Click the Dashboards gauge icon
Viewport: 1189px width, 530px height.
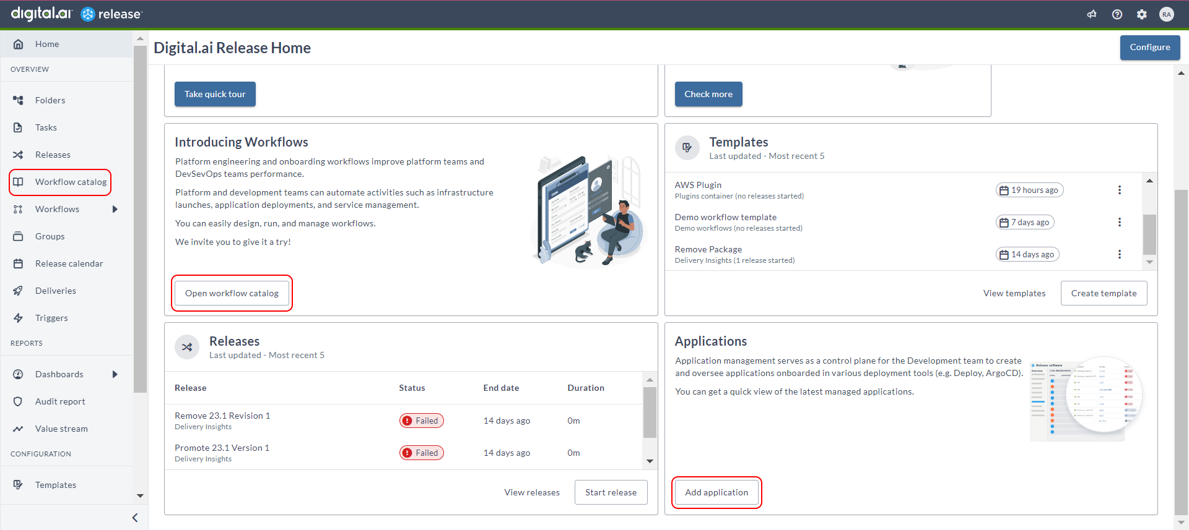tap(19, 374)
